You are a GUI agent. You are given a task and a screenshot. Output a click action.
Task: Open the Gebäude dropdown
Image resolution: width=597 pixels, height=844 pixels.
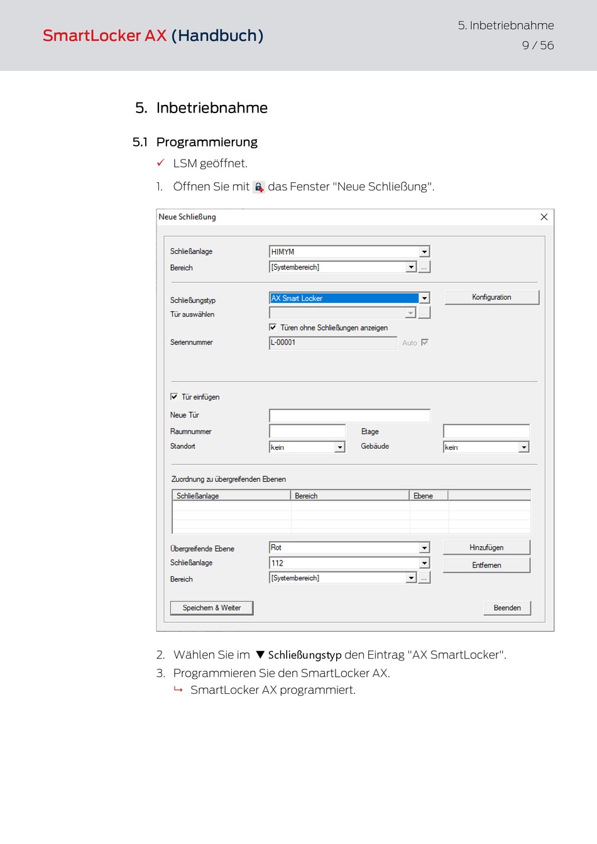tap(524, 447)
